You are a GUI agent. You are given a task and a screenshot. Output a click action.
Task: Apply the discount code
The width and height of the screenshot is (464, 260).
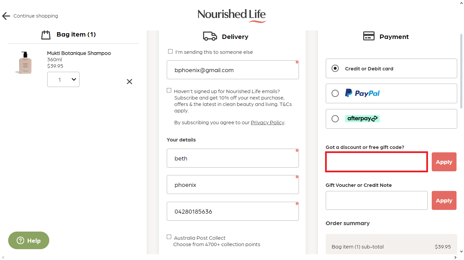[444, 161]
